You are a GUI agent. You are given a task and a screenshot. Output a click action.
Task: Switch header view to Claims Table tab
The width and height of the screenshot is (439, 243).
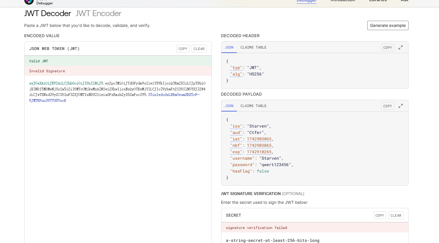(253, 47)
